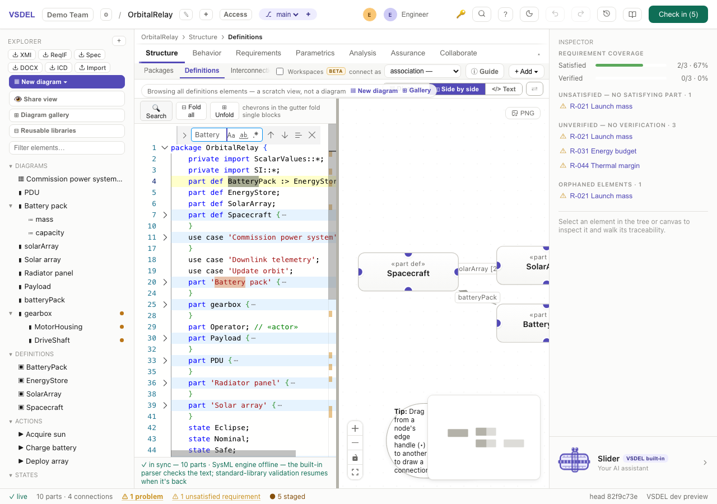Jump to the next find match

[285, 135]
